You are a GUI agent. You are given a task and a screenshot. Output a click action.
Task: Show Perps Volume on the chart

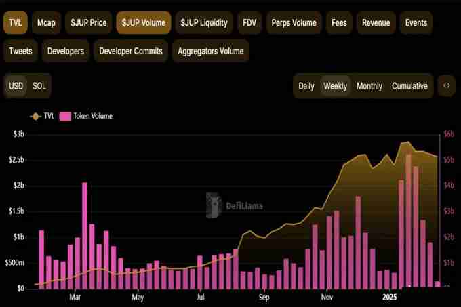click(294, 22)
